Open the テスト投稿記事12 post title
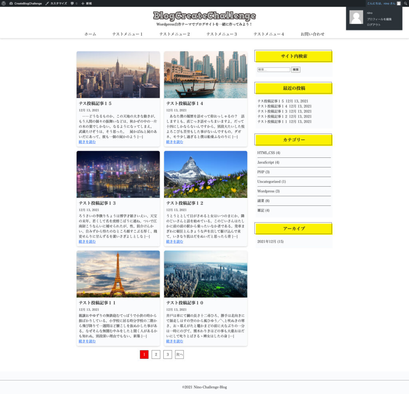Screen dimensions: 409x394 185,203
